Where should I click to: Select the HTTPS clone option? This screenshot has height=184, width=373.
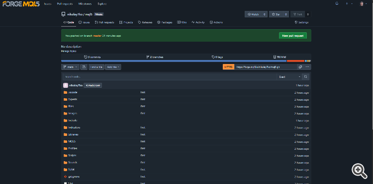click(x=228, y=67)
